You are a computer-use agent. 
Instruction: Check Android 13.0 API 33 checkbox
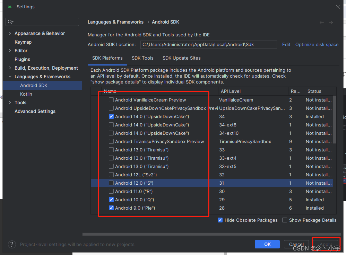coord(111,150)
